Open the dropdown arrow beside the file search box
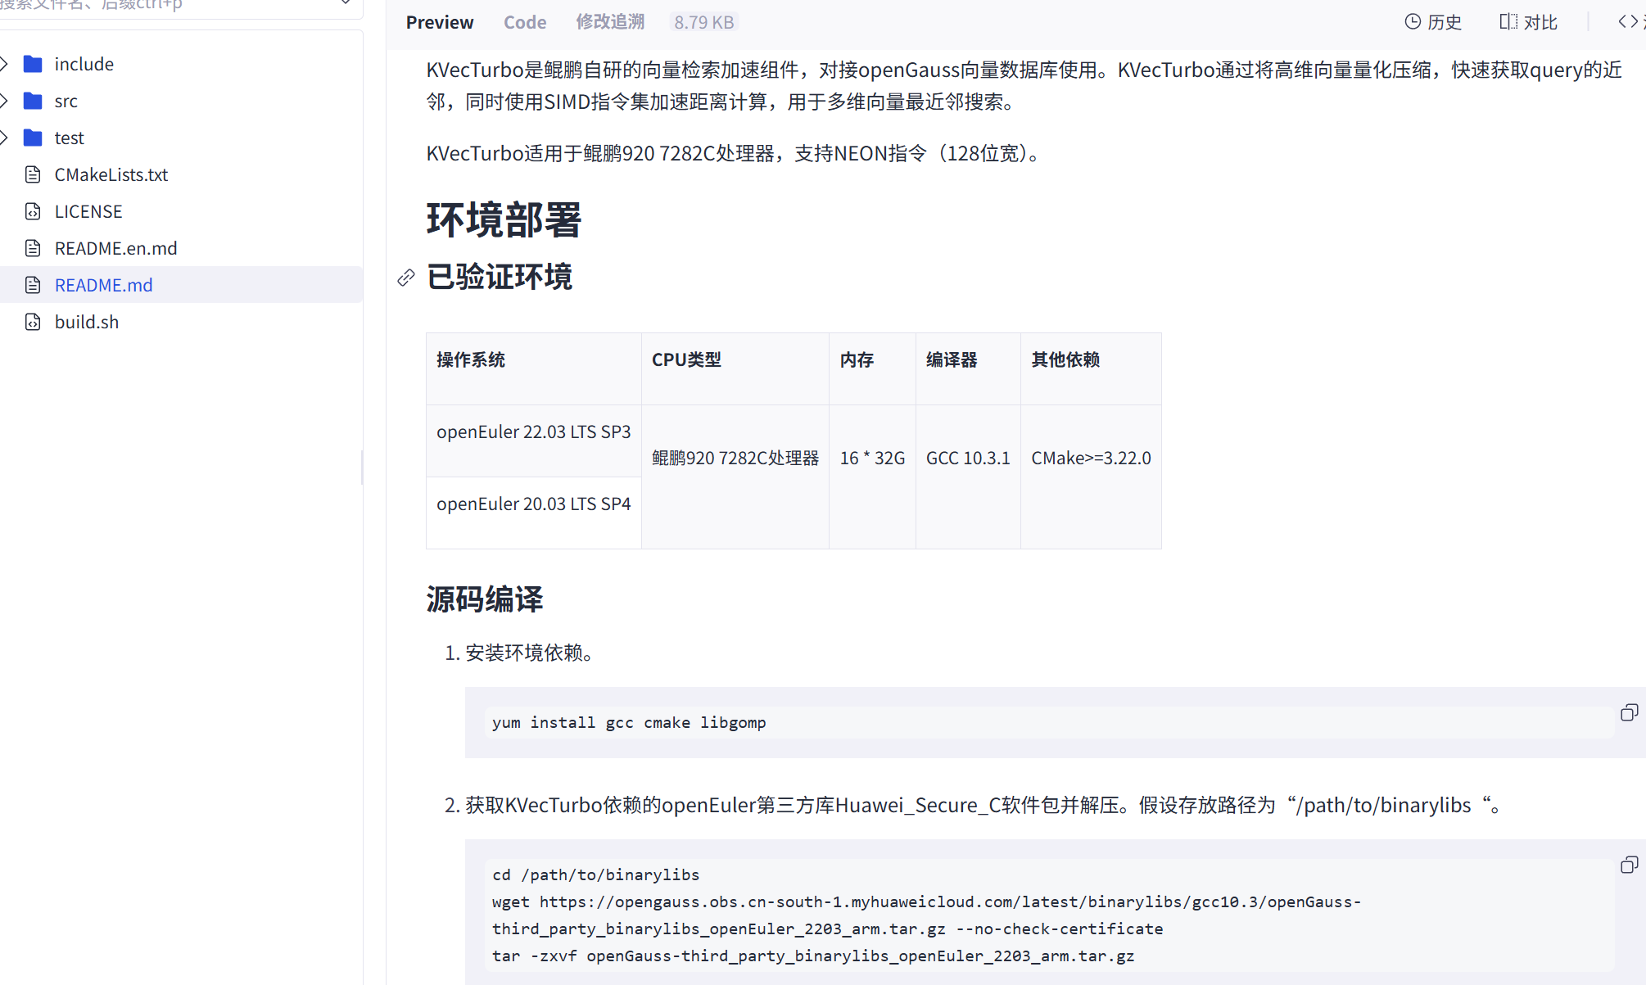Screen dimensions: 1646x985 [x=346, y=3]
